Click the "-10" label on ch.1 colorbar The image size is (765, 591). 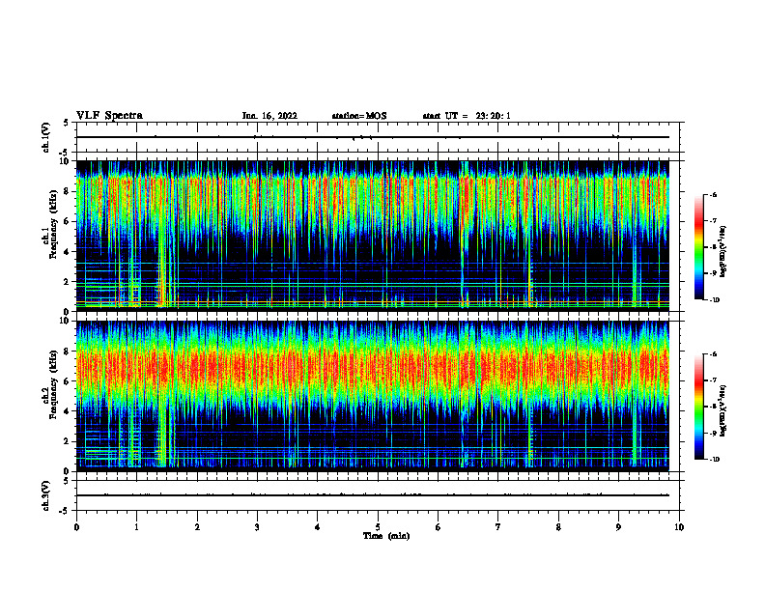pos(714,300)
